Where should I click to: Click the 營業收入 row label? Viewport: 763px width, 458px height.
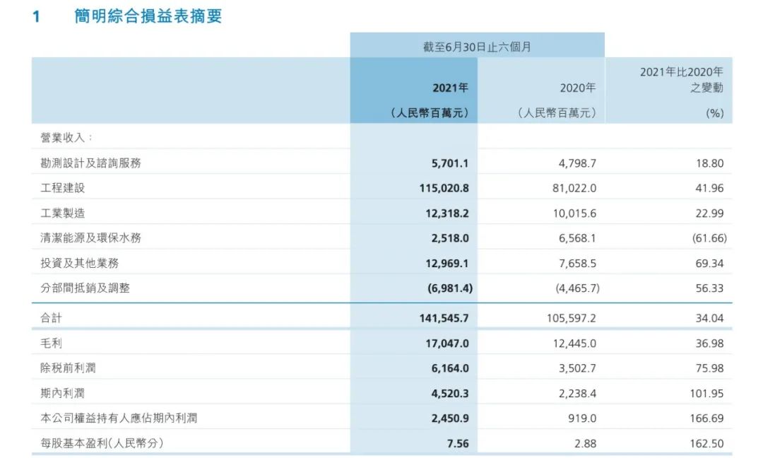pos(67,136)
